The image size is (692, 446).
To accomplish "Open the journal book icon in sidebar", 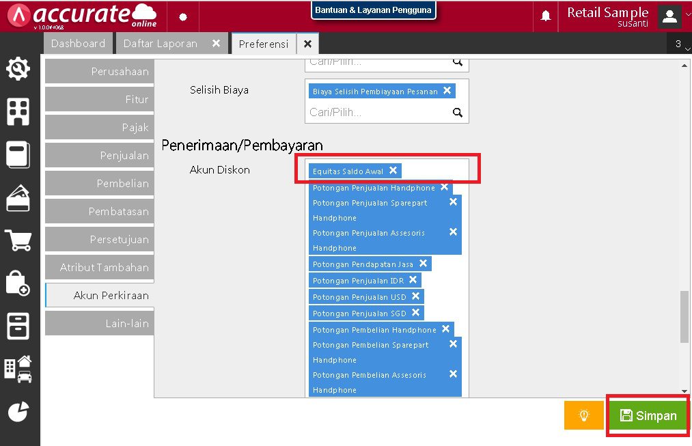I will 18,154.
